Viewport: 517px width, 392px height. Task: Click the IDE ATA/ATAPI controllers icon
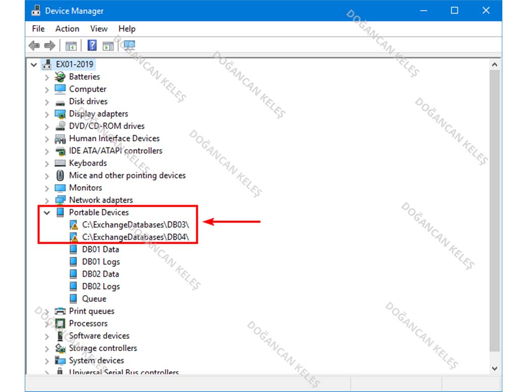coord(61,151)
